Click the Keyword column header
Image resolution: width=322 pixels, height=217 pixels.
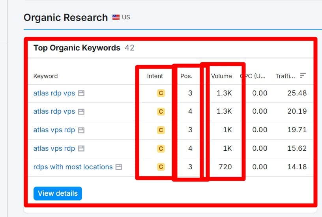pos(46,76)
